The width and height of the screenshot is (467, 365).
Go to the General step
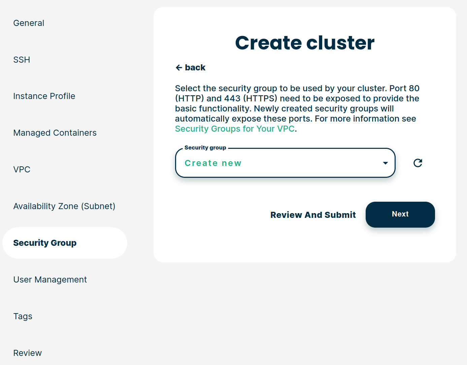[29, 23]
